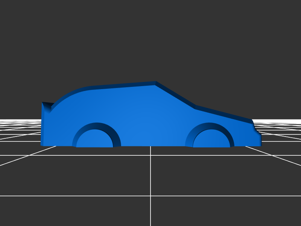
Task: Click the center of the car body
Action: coord(150,117)
